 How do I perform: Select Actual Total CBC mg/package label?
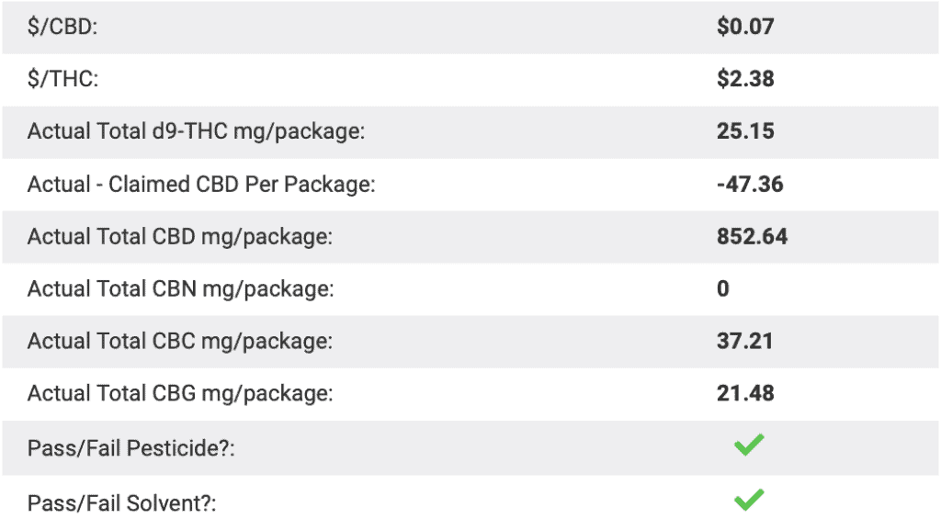click(x=180, y=341)
